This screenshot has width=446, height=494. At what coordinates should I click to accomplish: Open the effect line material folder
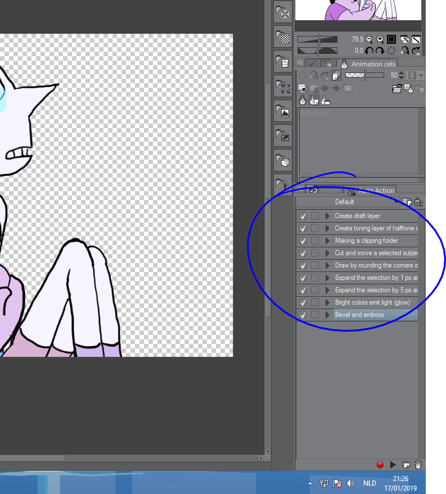[283, 87]
